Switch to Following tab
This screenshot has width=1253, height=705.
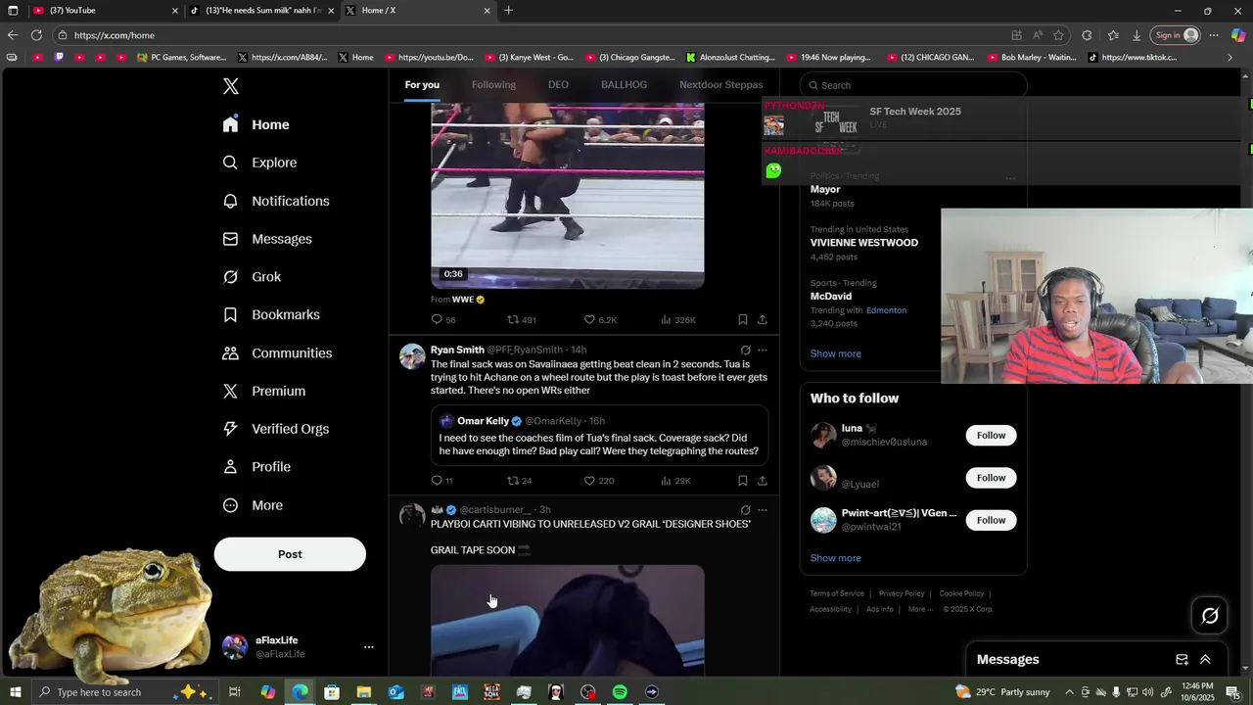point(493,85)
